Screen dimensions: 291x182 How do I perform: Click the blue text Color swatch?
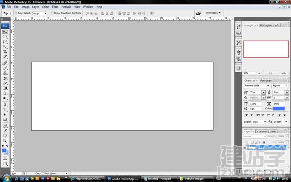coord(278,108)
